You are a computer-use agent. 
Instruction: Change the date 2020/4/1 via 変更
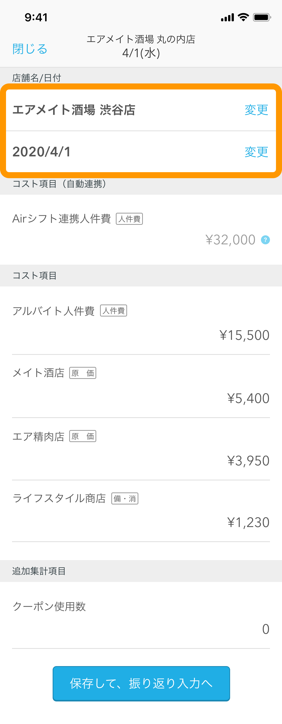coord(256,152)
